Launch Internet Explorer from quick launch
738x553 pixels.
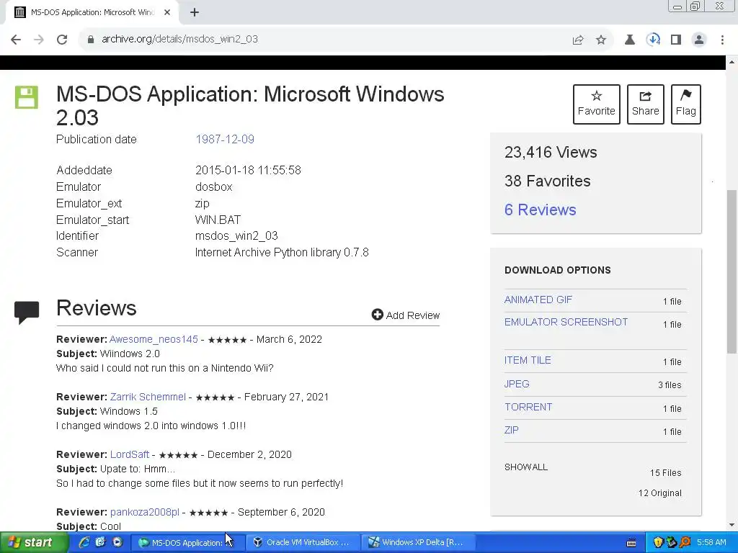pyautogui.click(x=84, y=542)
